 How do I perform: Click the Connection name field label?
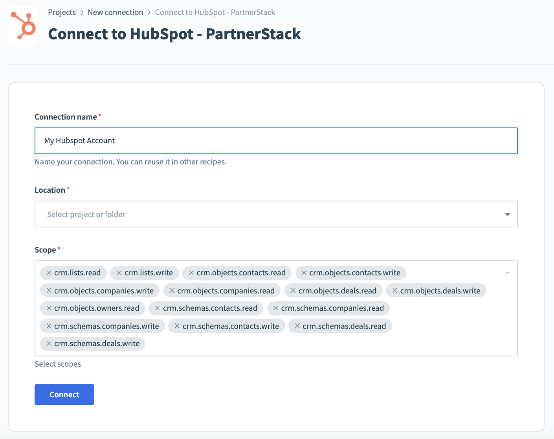coord(66,117)
